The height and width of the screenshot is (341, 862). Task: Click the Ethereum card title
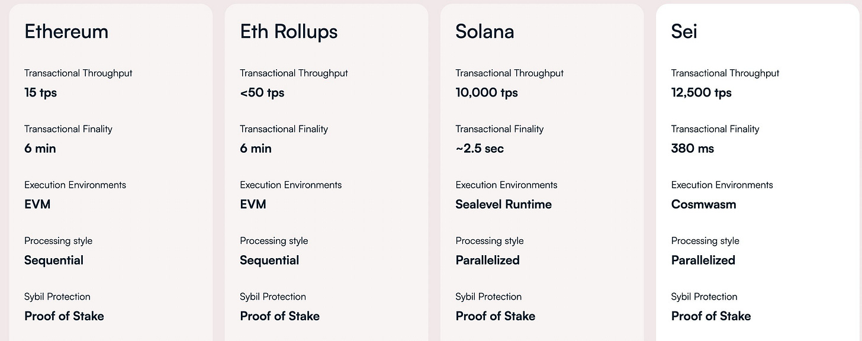[66, 31]
